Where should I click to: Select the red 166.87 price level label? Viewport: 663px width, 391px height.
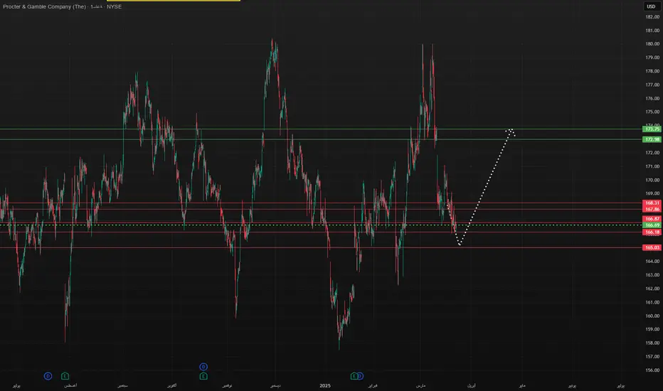coord(652,219)
